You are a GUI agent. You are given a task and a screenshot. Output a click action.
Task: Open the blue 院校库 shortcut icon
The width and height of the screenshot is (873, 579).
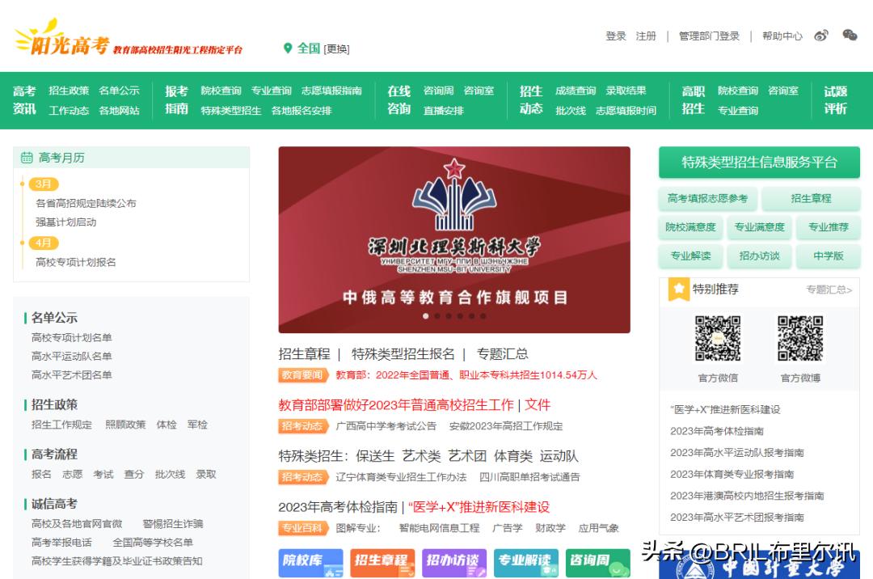(310, 564)
